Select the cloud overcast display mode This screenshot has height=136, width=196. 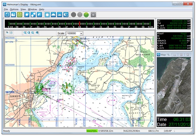tap(53, 15)
